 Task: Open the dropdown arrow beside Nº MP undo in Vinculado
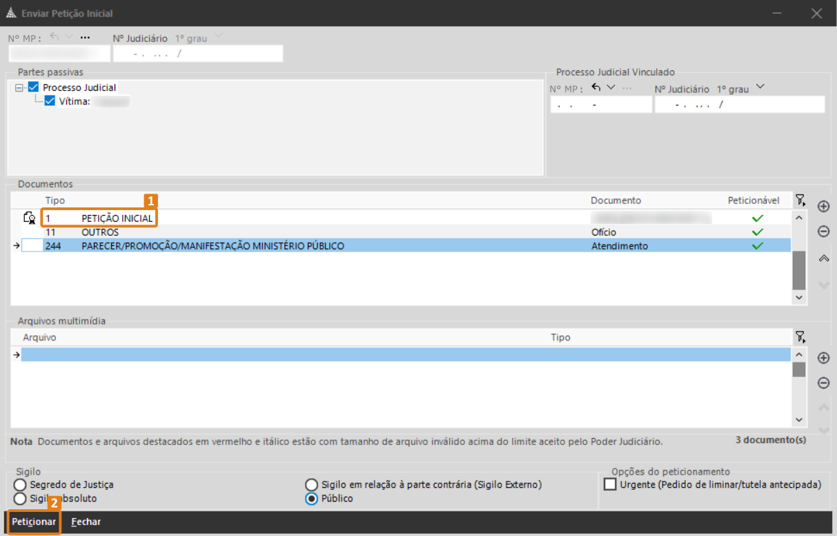click(x=611, y=87)
